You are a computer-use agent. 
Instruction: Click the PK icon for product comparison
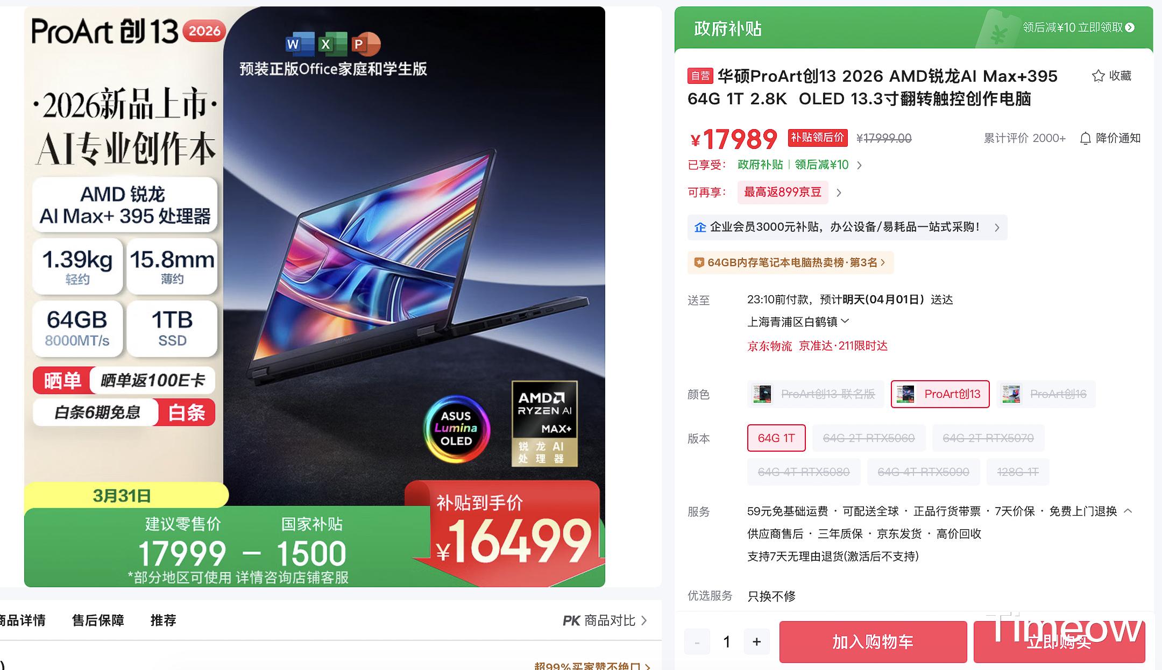(x=571, y=621)
